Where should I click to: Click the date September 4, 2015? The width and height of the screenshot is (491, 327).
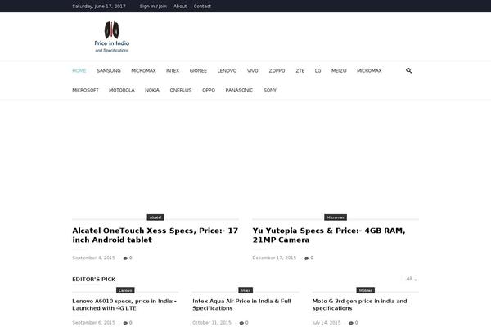point(93,258)
